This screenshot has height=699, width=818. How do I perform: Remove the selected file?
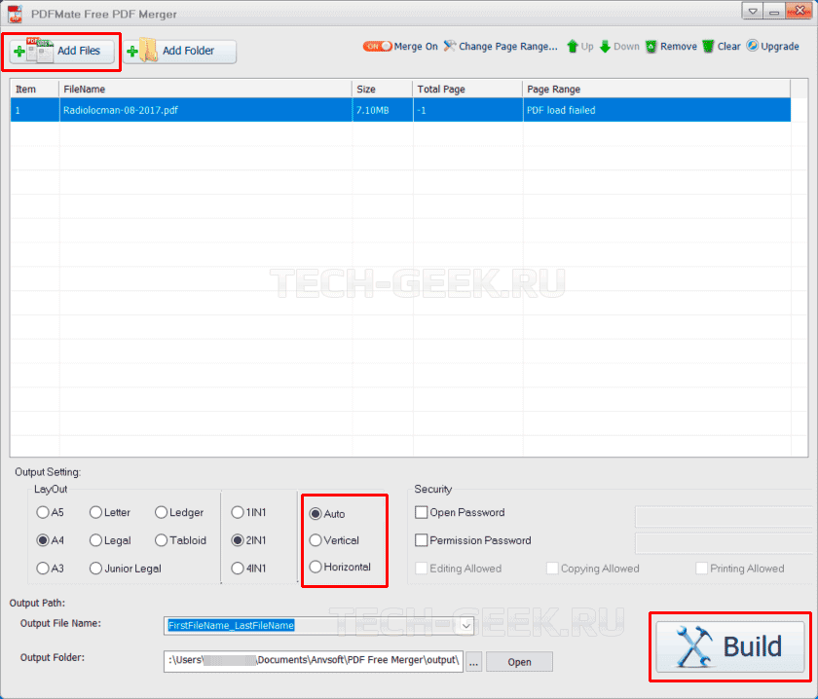pos(671,47)
